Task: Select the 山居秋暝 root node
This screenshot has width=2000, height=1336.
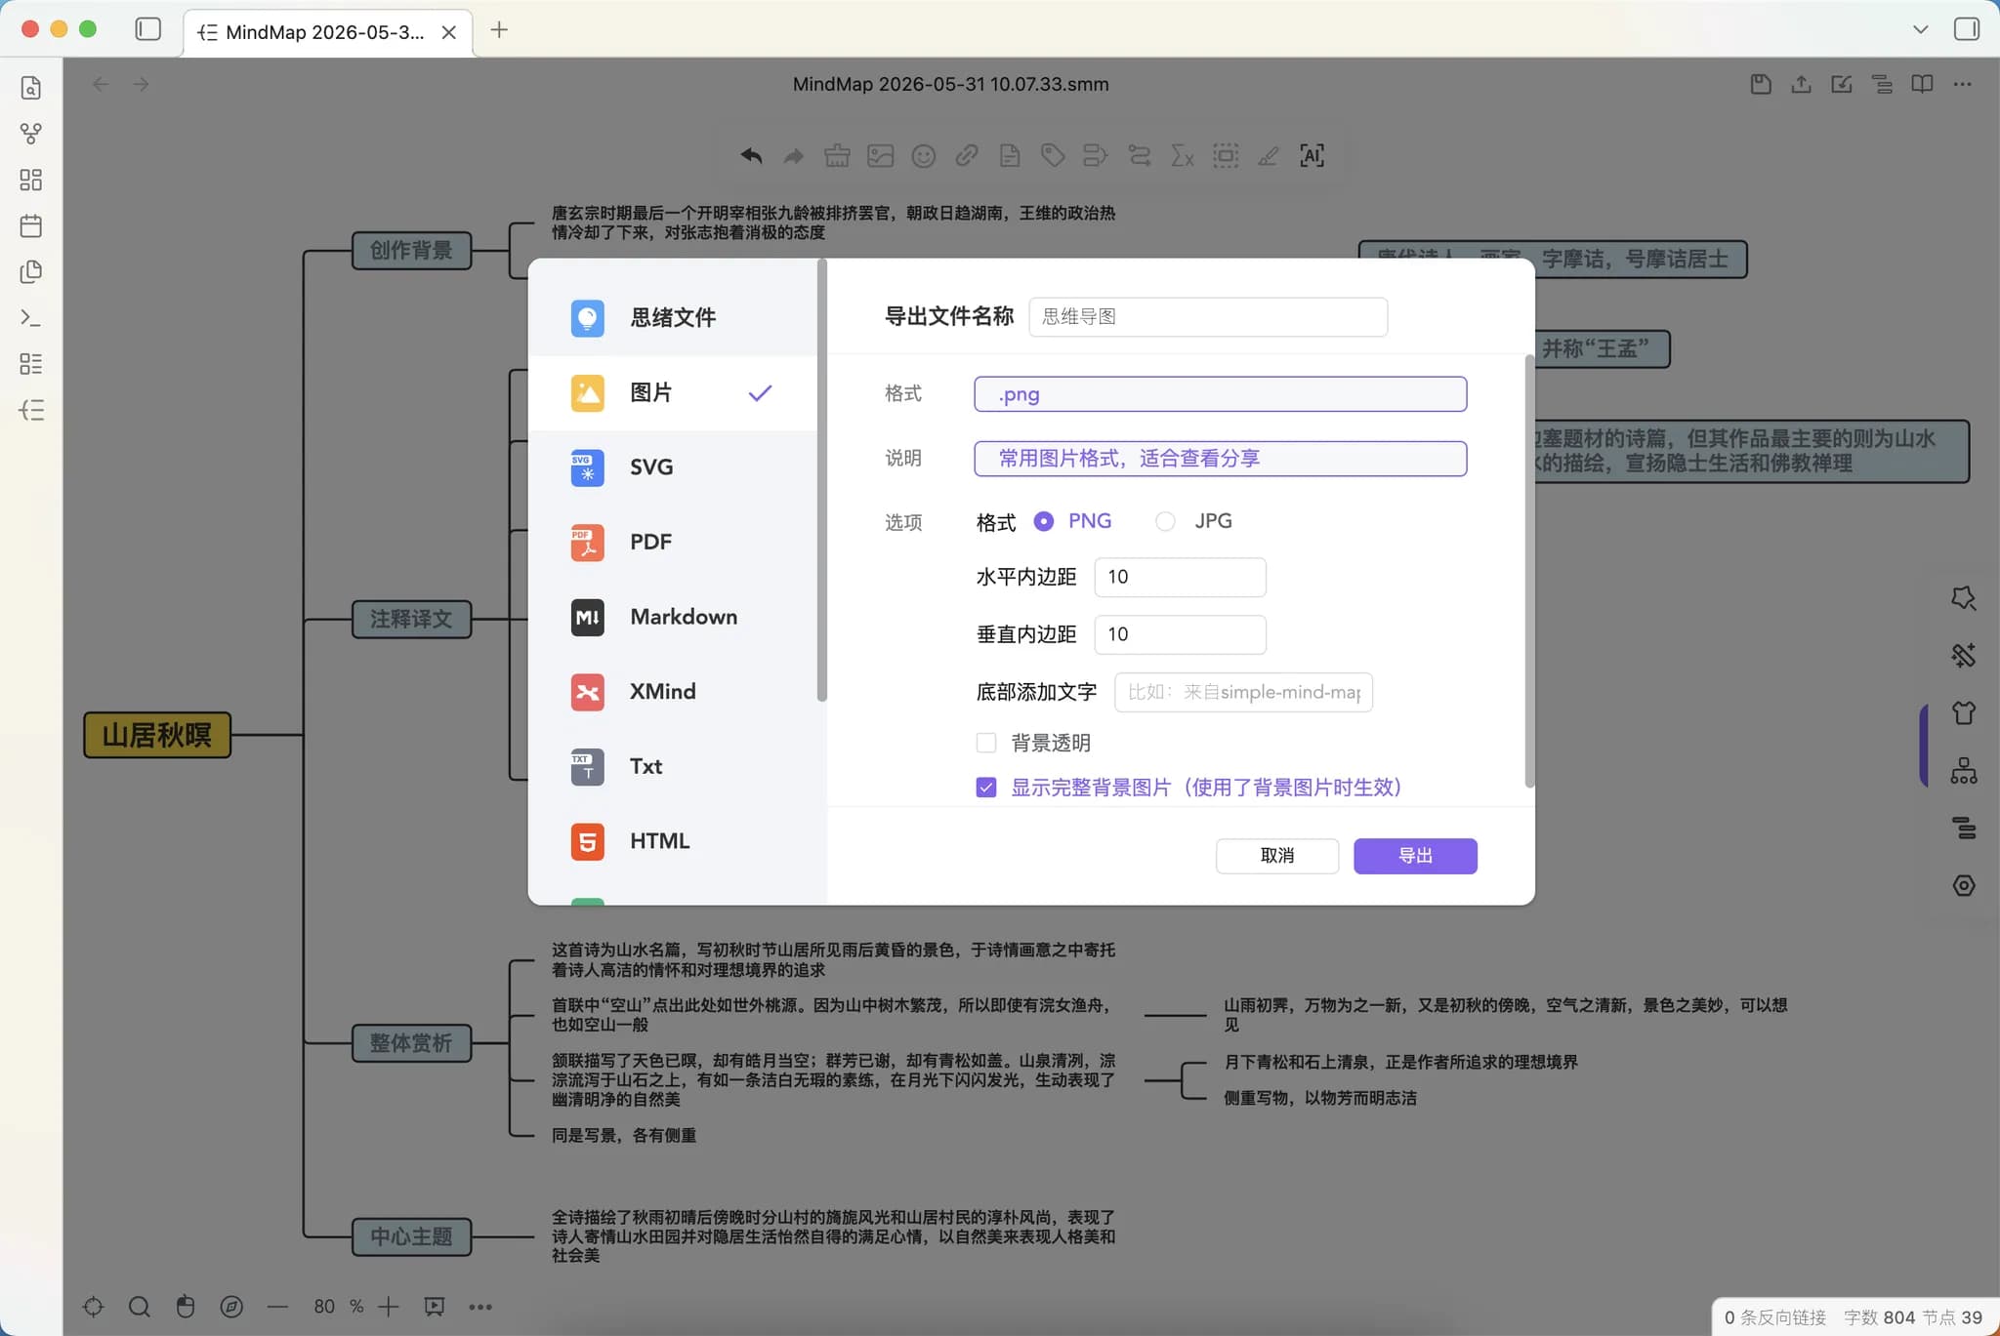Action: click(157, 735)
